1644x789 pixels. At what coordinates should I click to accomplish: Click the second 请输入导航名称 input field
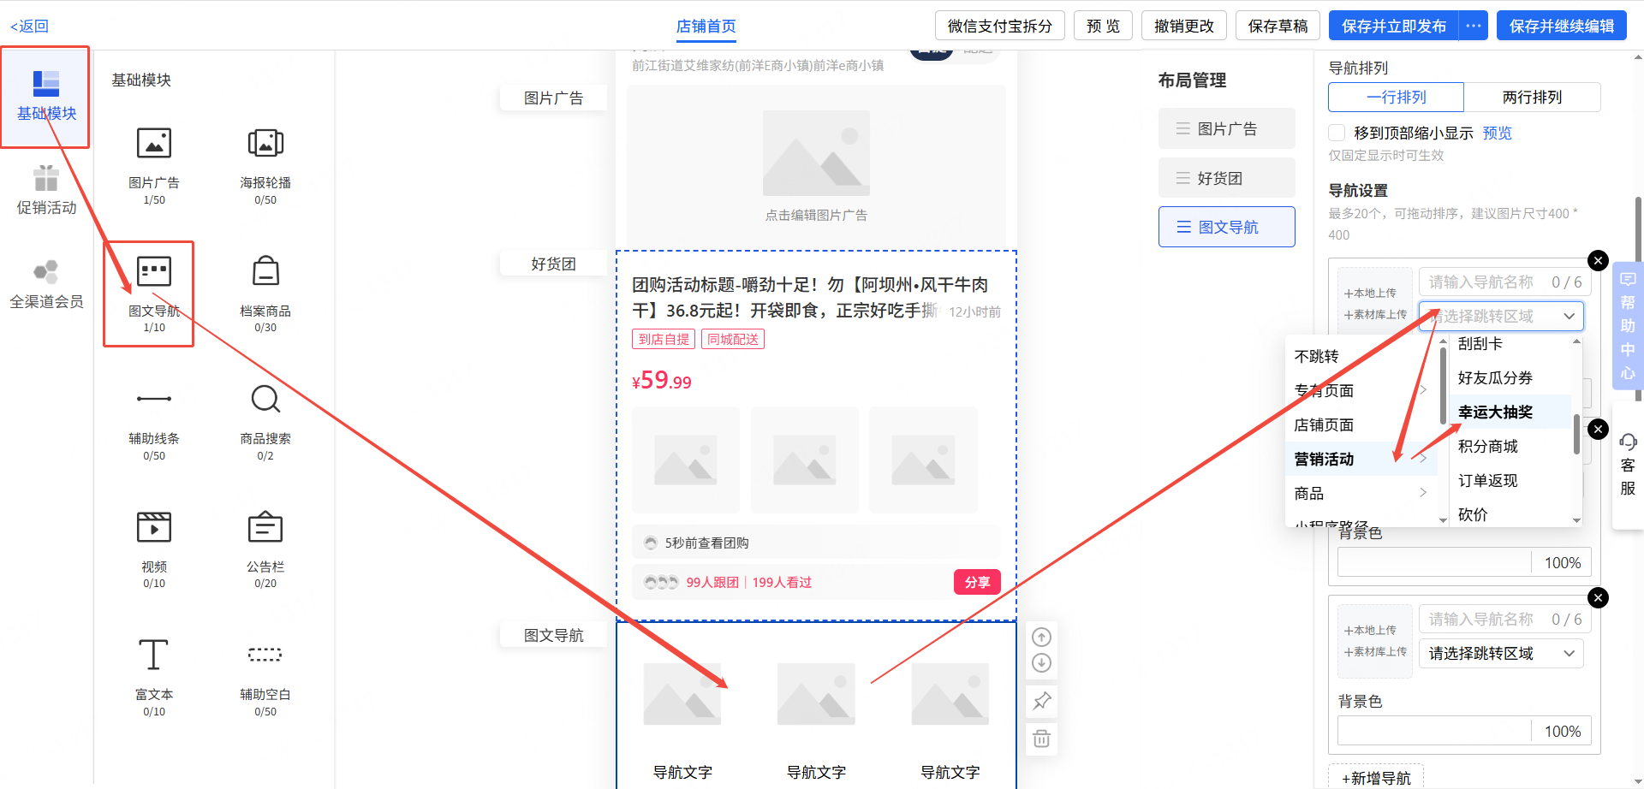click(1504, 619)
